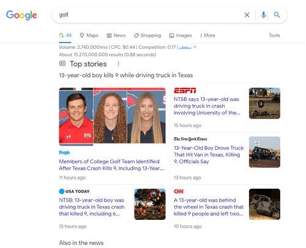Open USA TODAY NTSB 13-year-old article

click(92, 207)
